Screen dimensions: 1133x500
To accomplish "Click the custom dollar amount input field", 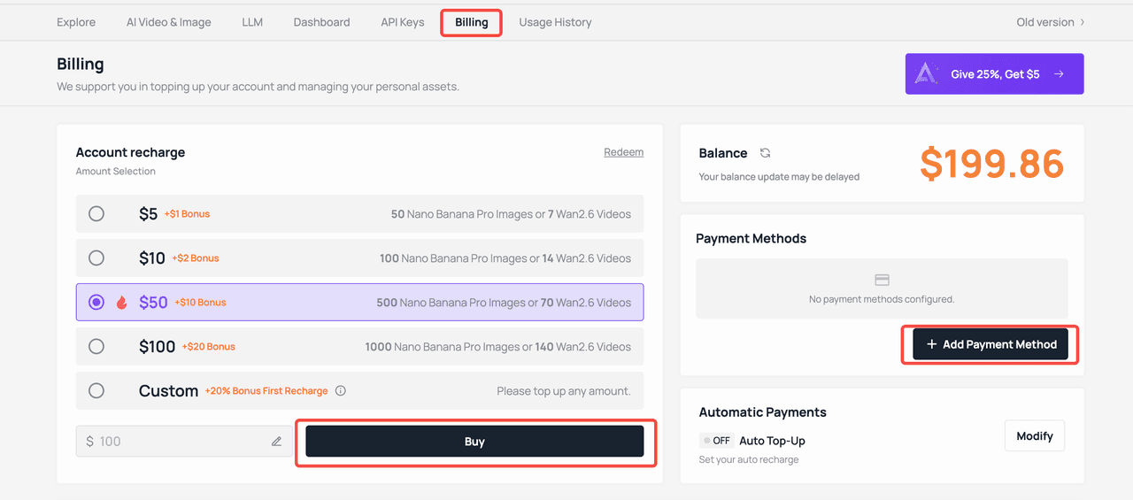I will pos(184,442).
